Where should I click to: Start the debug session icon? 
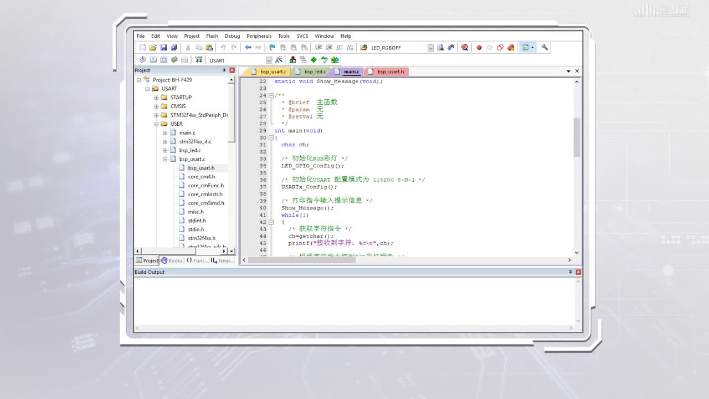point(465,48)
